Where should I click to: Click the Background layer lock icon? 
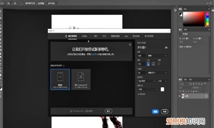click(206, 96)
